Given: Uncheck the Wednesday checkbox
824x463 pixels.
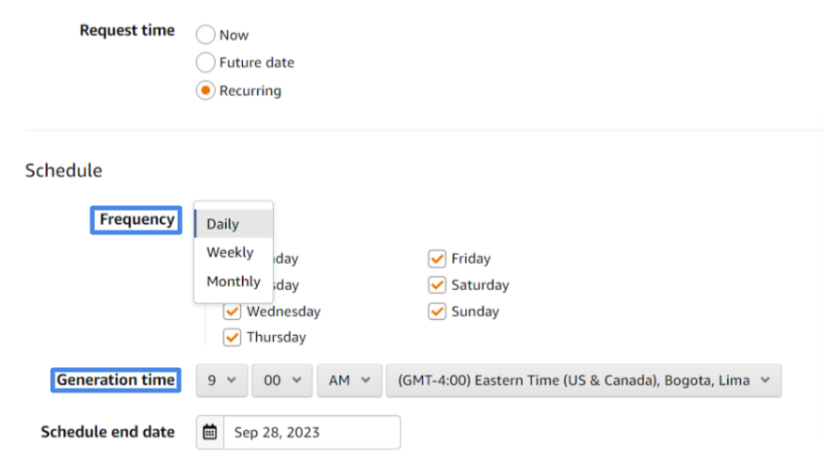Looking at the screenshot, I should coord(232,311).
